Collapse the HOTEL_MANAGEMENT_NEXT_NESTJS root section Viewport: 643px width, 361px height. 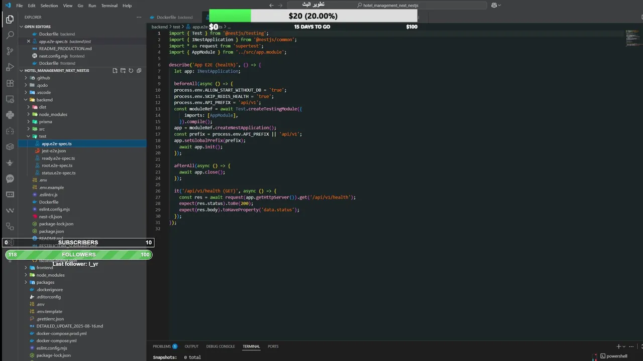[22, 71]
